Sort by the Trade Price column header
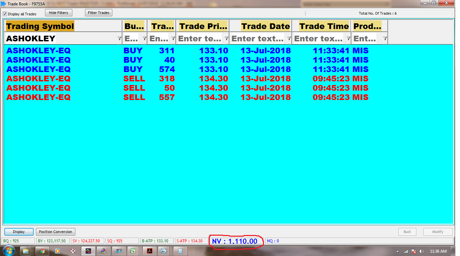 [203, 26]
